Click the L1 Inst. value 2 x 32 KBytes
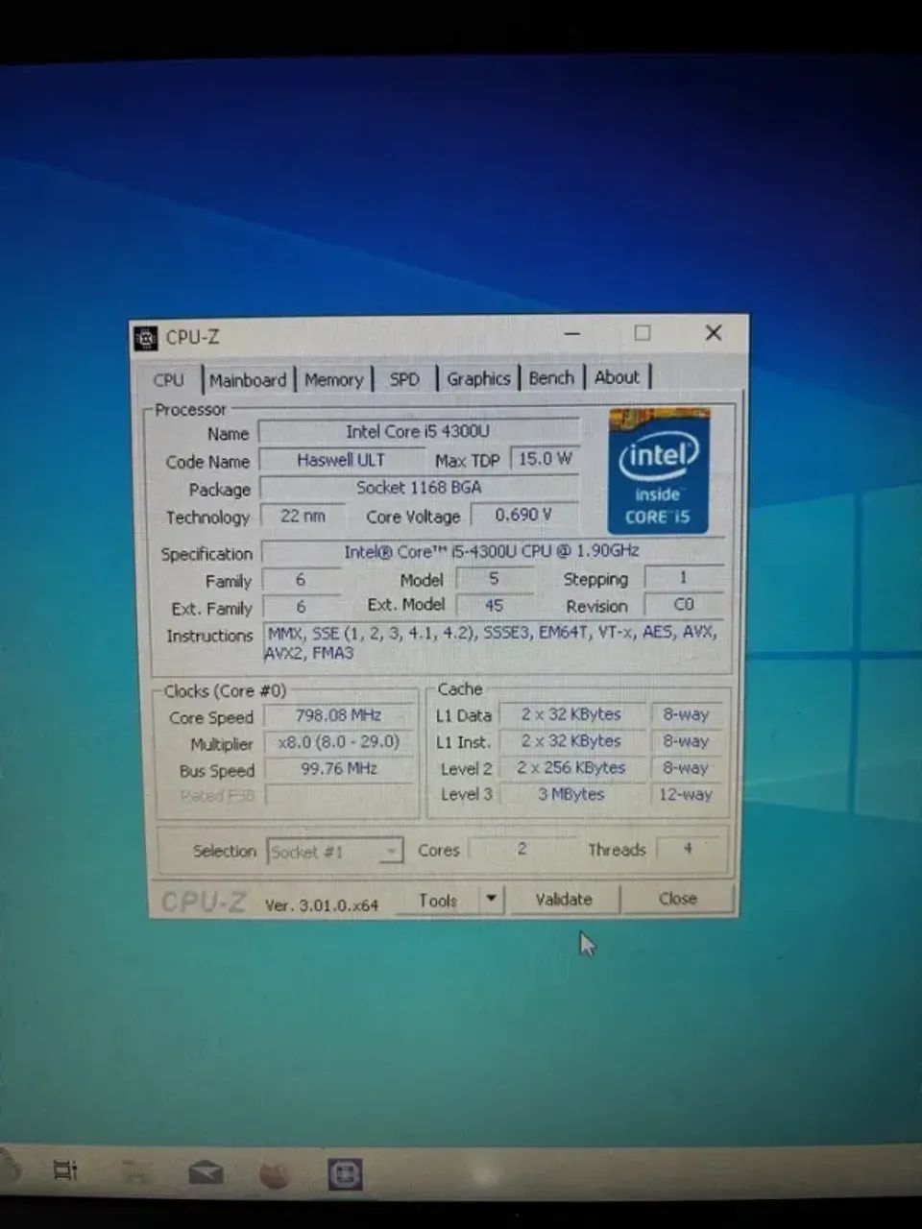922x1229 pixels. point(571,741)
